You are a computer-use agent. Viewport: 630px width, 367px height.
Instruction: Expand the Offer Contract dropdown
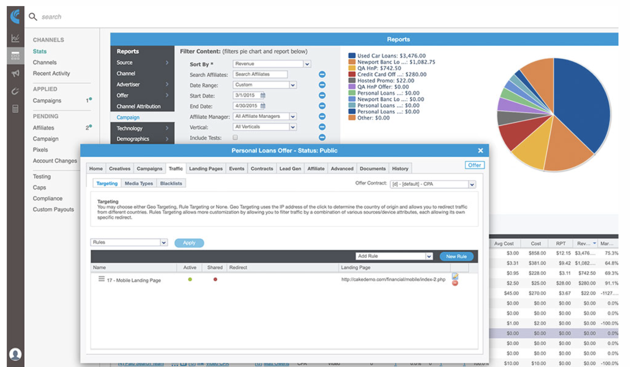[x=472, y=184]
